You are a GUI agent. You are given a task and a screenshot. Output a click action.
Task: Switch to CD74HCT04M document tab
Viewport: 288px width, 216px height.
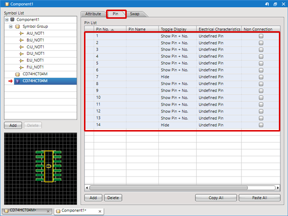[27, 211]
